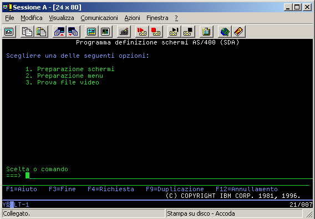Open the Comunicazioni menu
The width and height of the screenshot is (315, 219).
(x=99, y=18)
